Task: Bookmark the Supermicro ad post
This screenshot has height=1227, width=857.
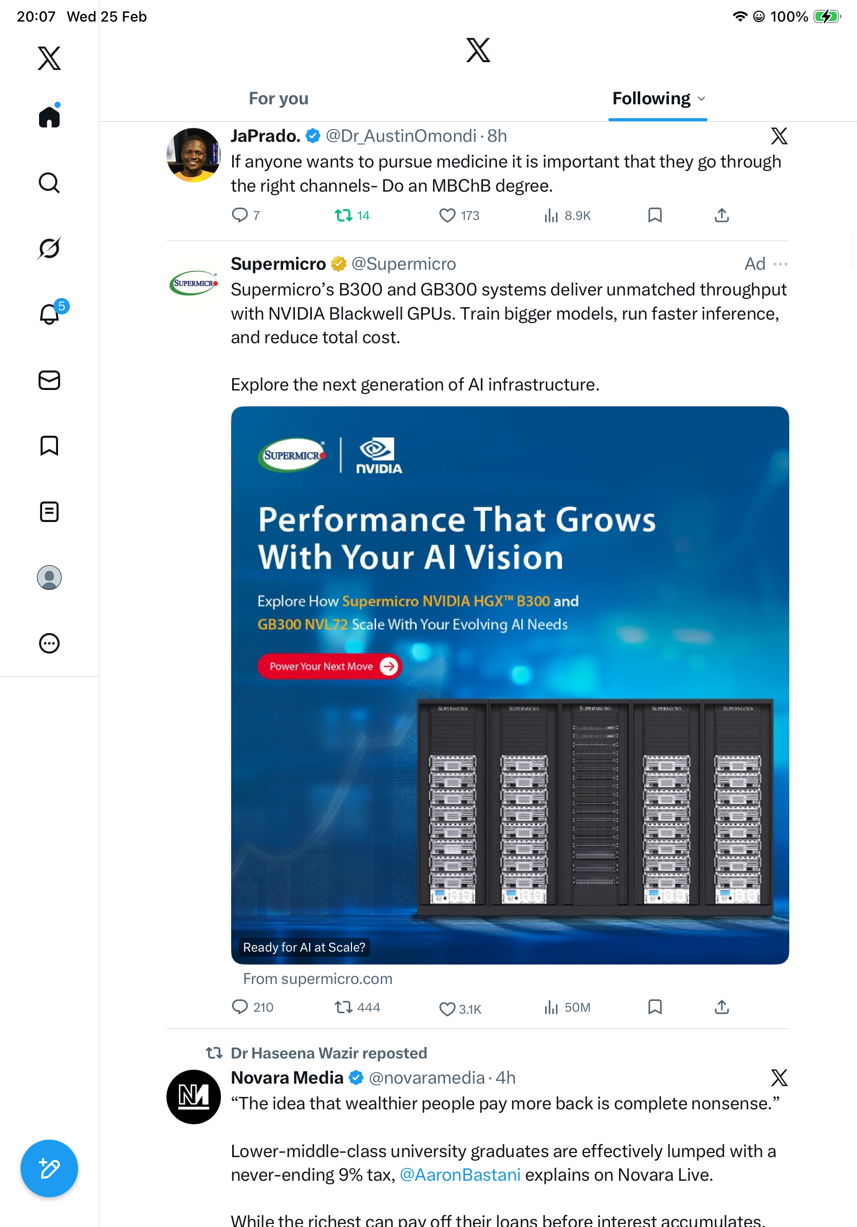Action: point(655,1007)
